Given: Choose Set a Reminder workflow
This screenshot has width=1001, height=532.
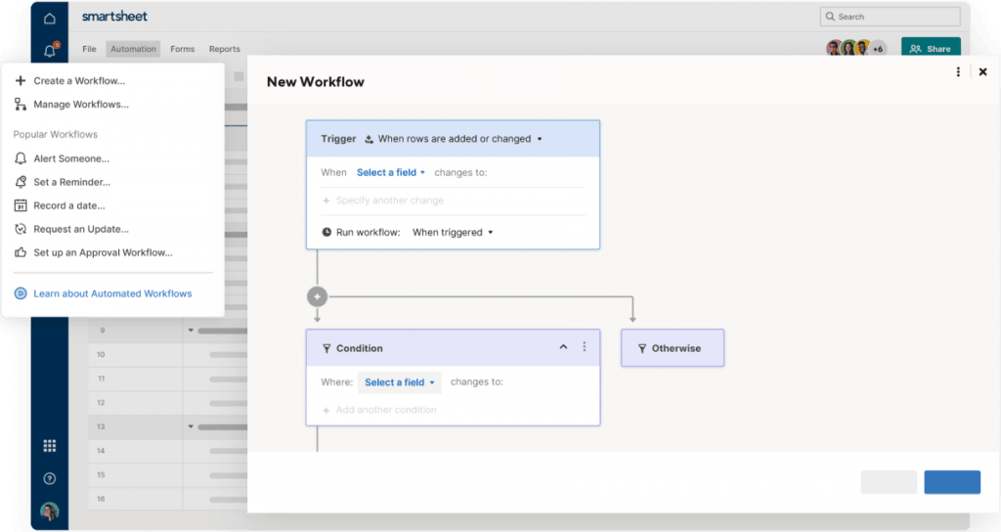Looking at the screenshot, I should coord(72,182).
